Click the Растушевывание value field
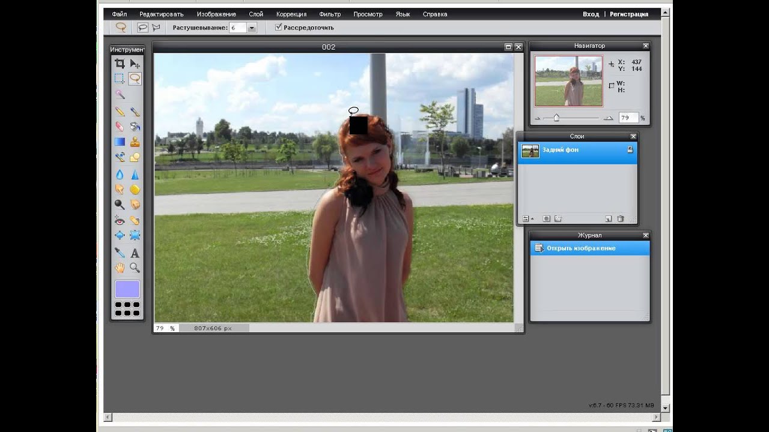769x432 pixels. coord(237,28)
